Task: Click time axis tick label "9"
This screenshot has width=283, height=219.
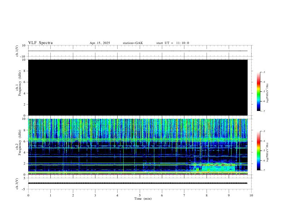Action: [229, 195]
